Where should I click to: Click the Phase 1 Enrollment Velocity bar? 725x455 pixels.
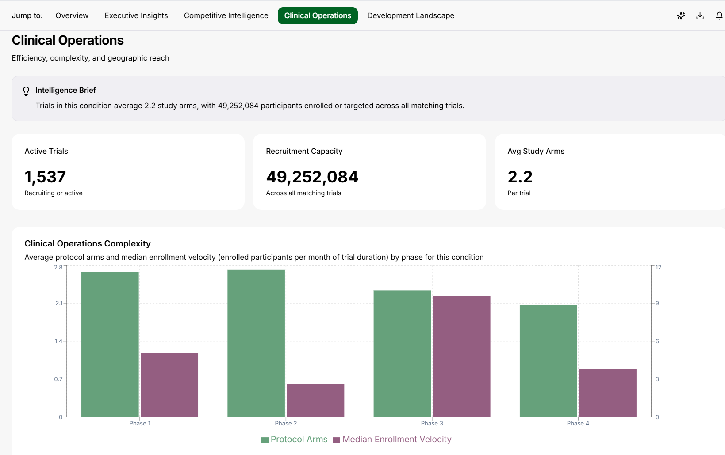(169, 385)
